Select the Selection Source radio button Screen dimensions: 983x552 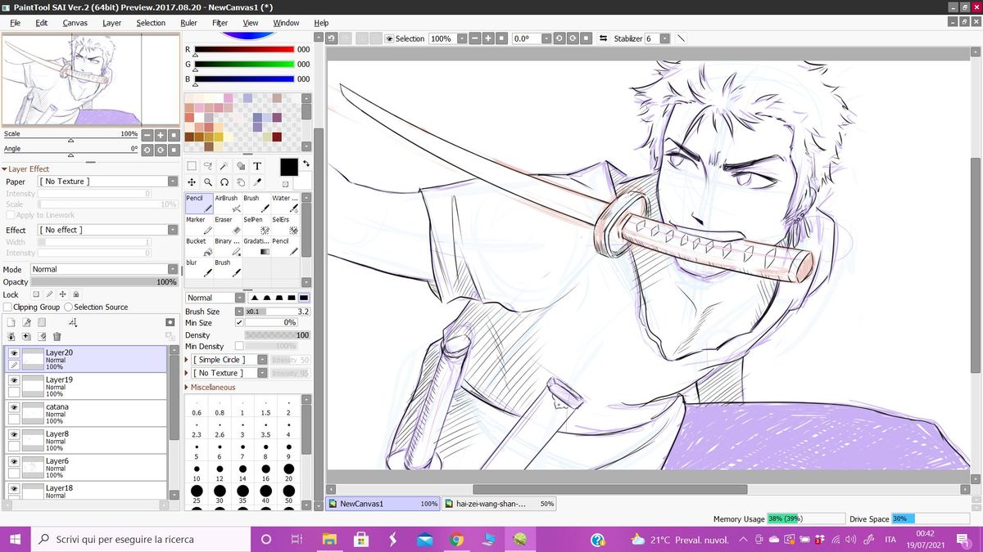pos(68,307)
